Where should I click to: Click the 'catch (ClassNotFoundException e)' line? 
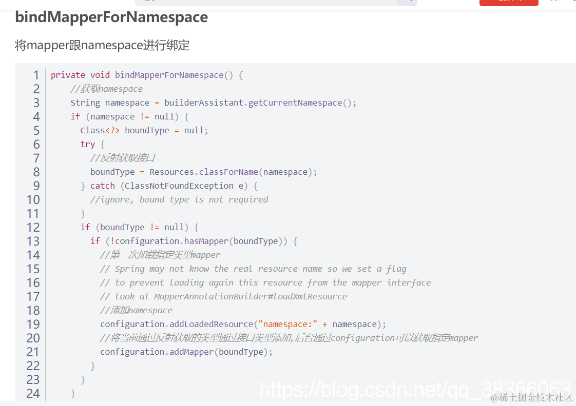(x=169, y=186)
